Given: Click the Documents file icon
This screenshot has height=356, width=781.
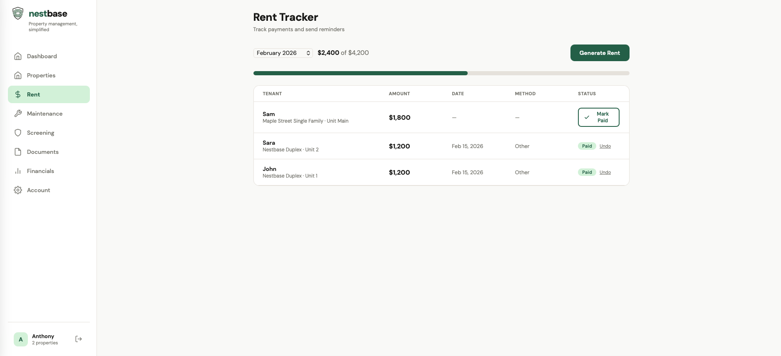Looking at the screenshot, I should pos(18,152).
